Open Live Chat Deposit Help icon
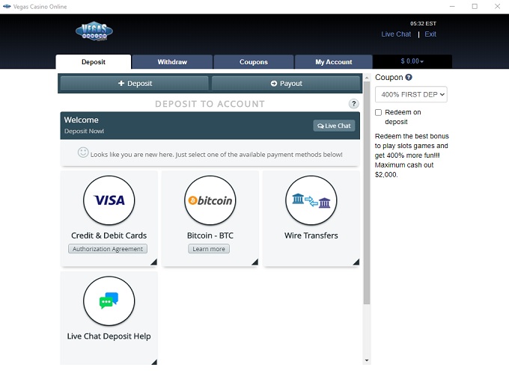 point(109,301)
